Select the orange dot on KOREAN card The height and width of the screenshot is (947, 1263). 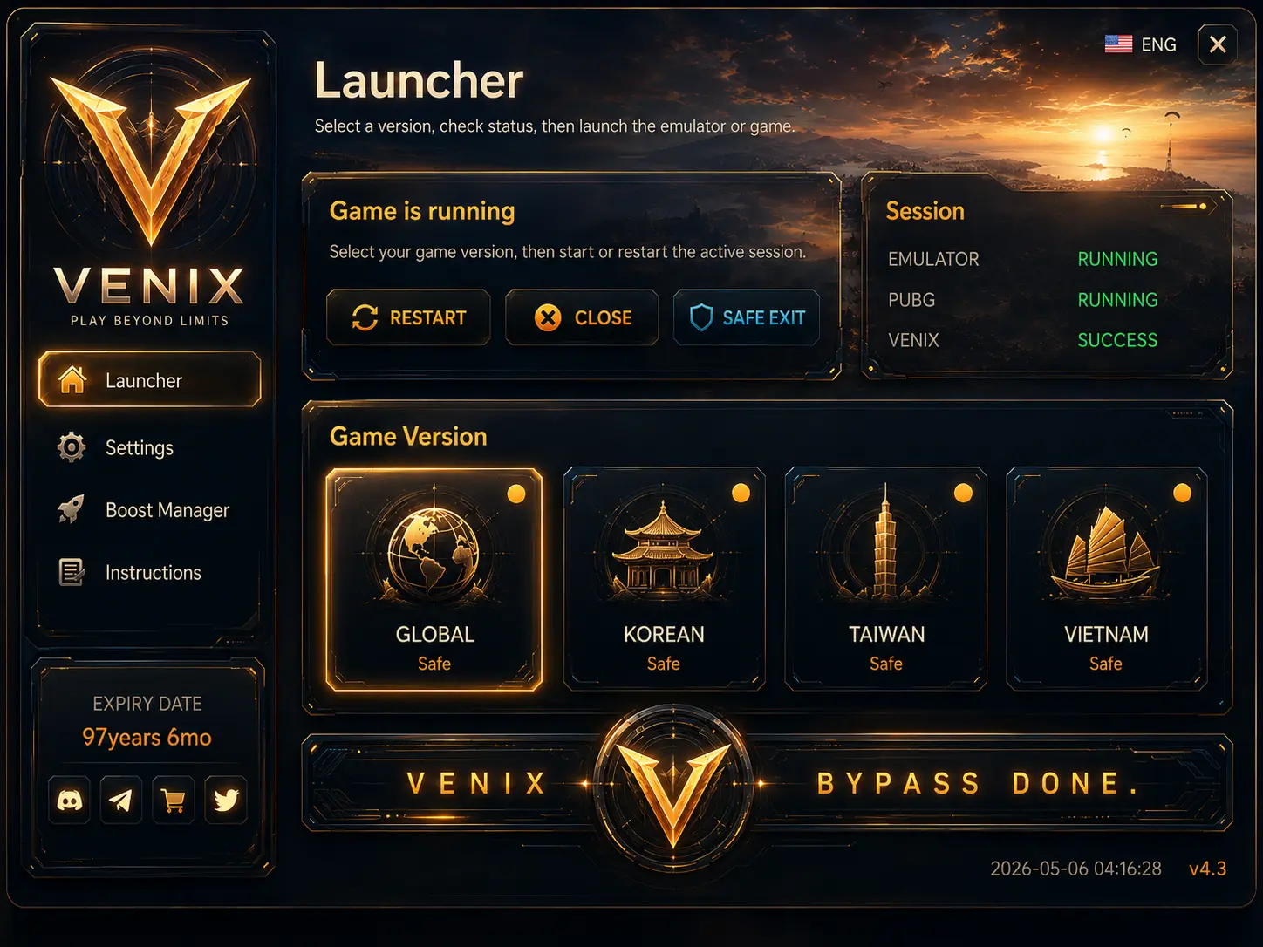coord(741,493)
